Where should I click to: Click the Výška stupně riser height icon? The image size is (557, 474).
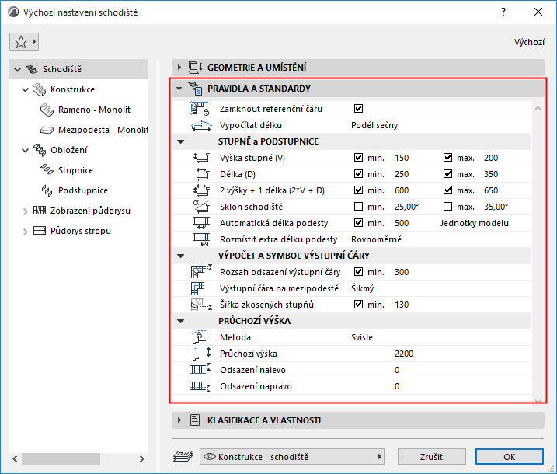point(201,158)
